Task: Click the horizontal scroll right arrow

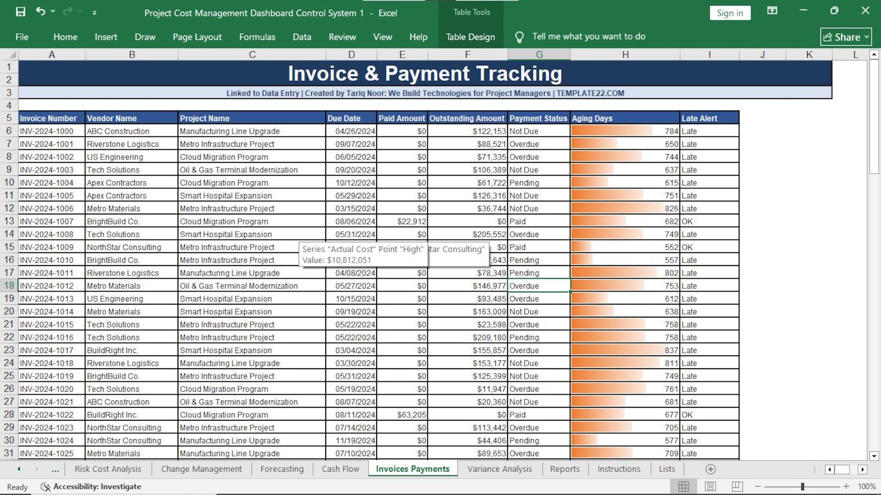Action: click(863, 470)
